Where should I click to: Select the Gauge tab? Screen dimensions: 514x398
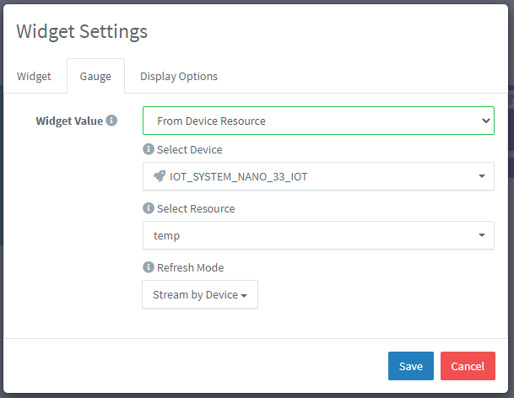coord(95,76)
